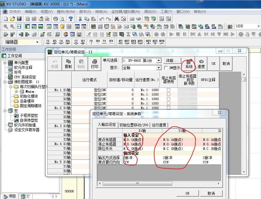The height and width of the screenshot is (199, 261).
Task: Save the project with the floppy icon
Action: pyautogui.click(x=19, y=19)
